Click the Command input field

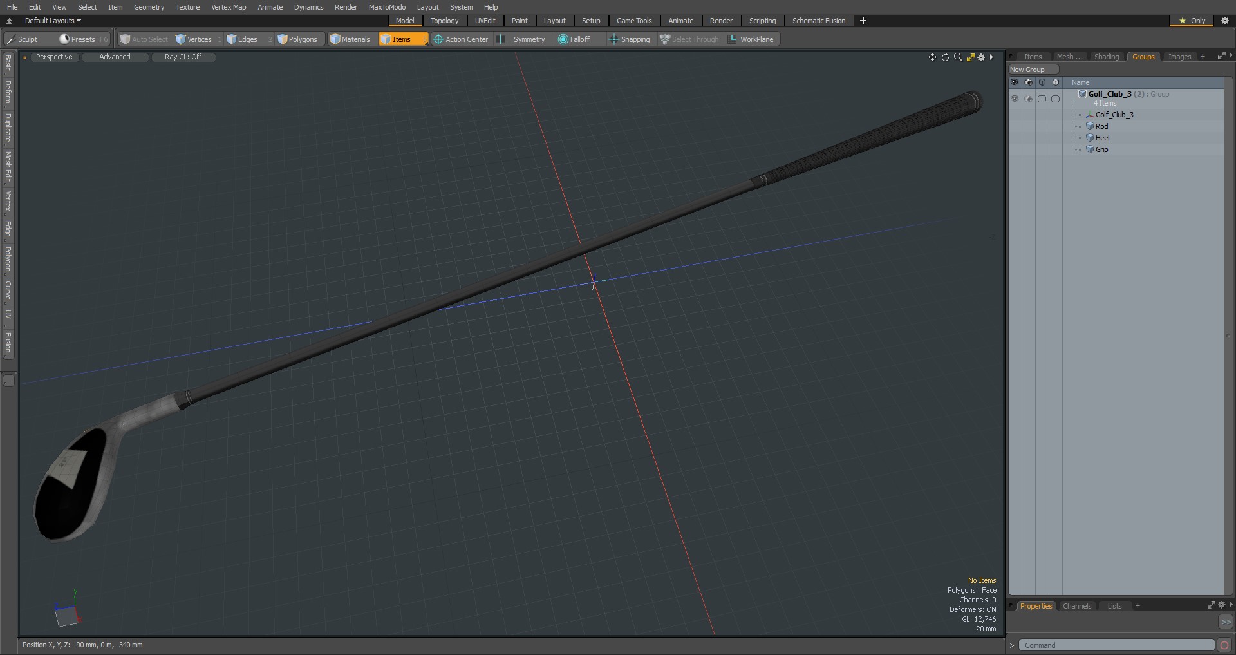[1117, 645]
